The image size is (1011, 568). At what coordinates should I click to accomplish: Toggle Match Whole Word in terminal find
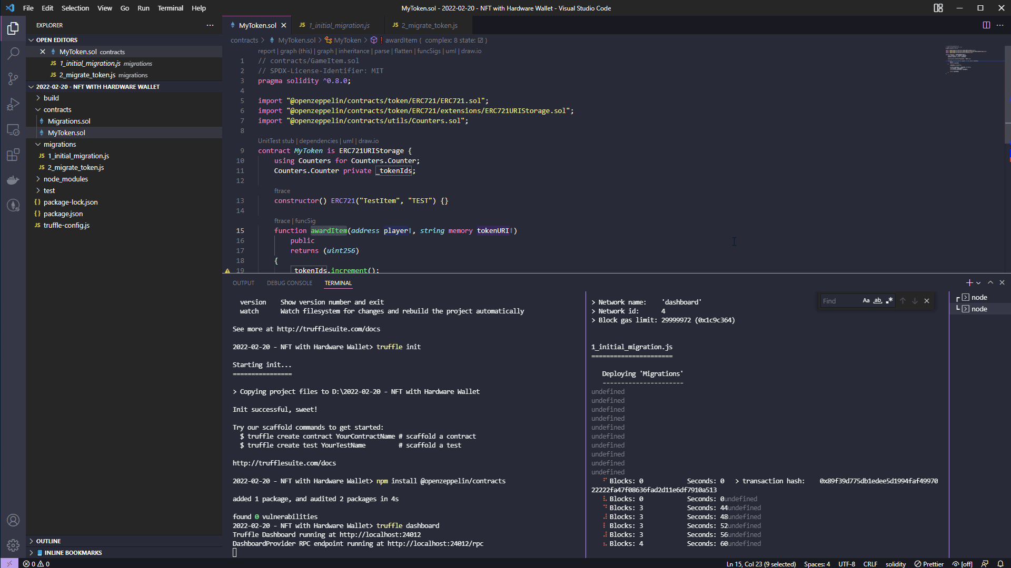(878, 301)
